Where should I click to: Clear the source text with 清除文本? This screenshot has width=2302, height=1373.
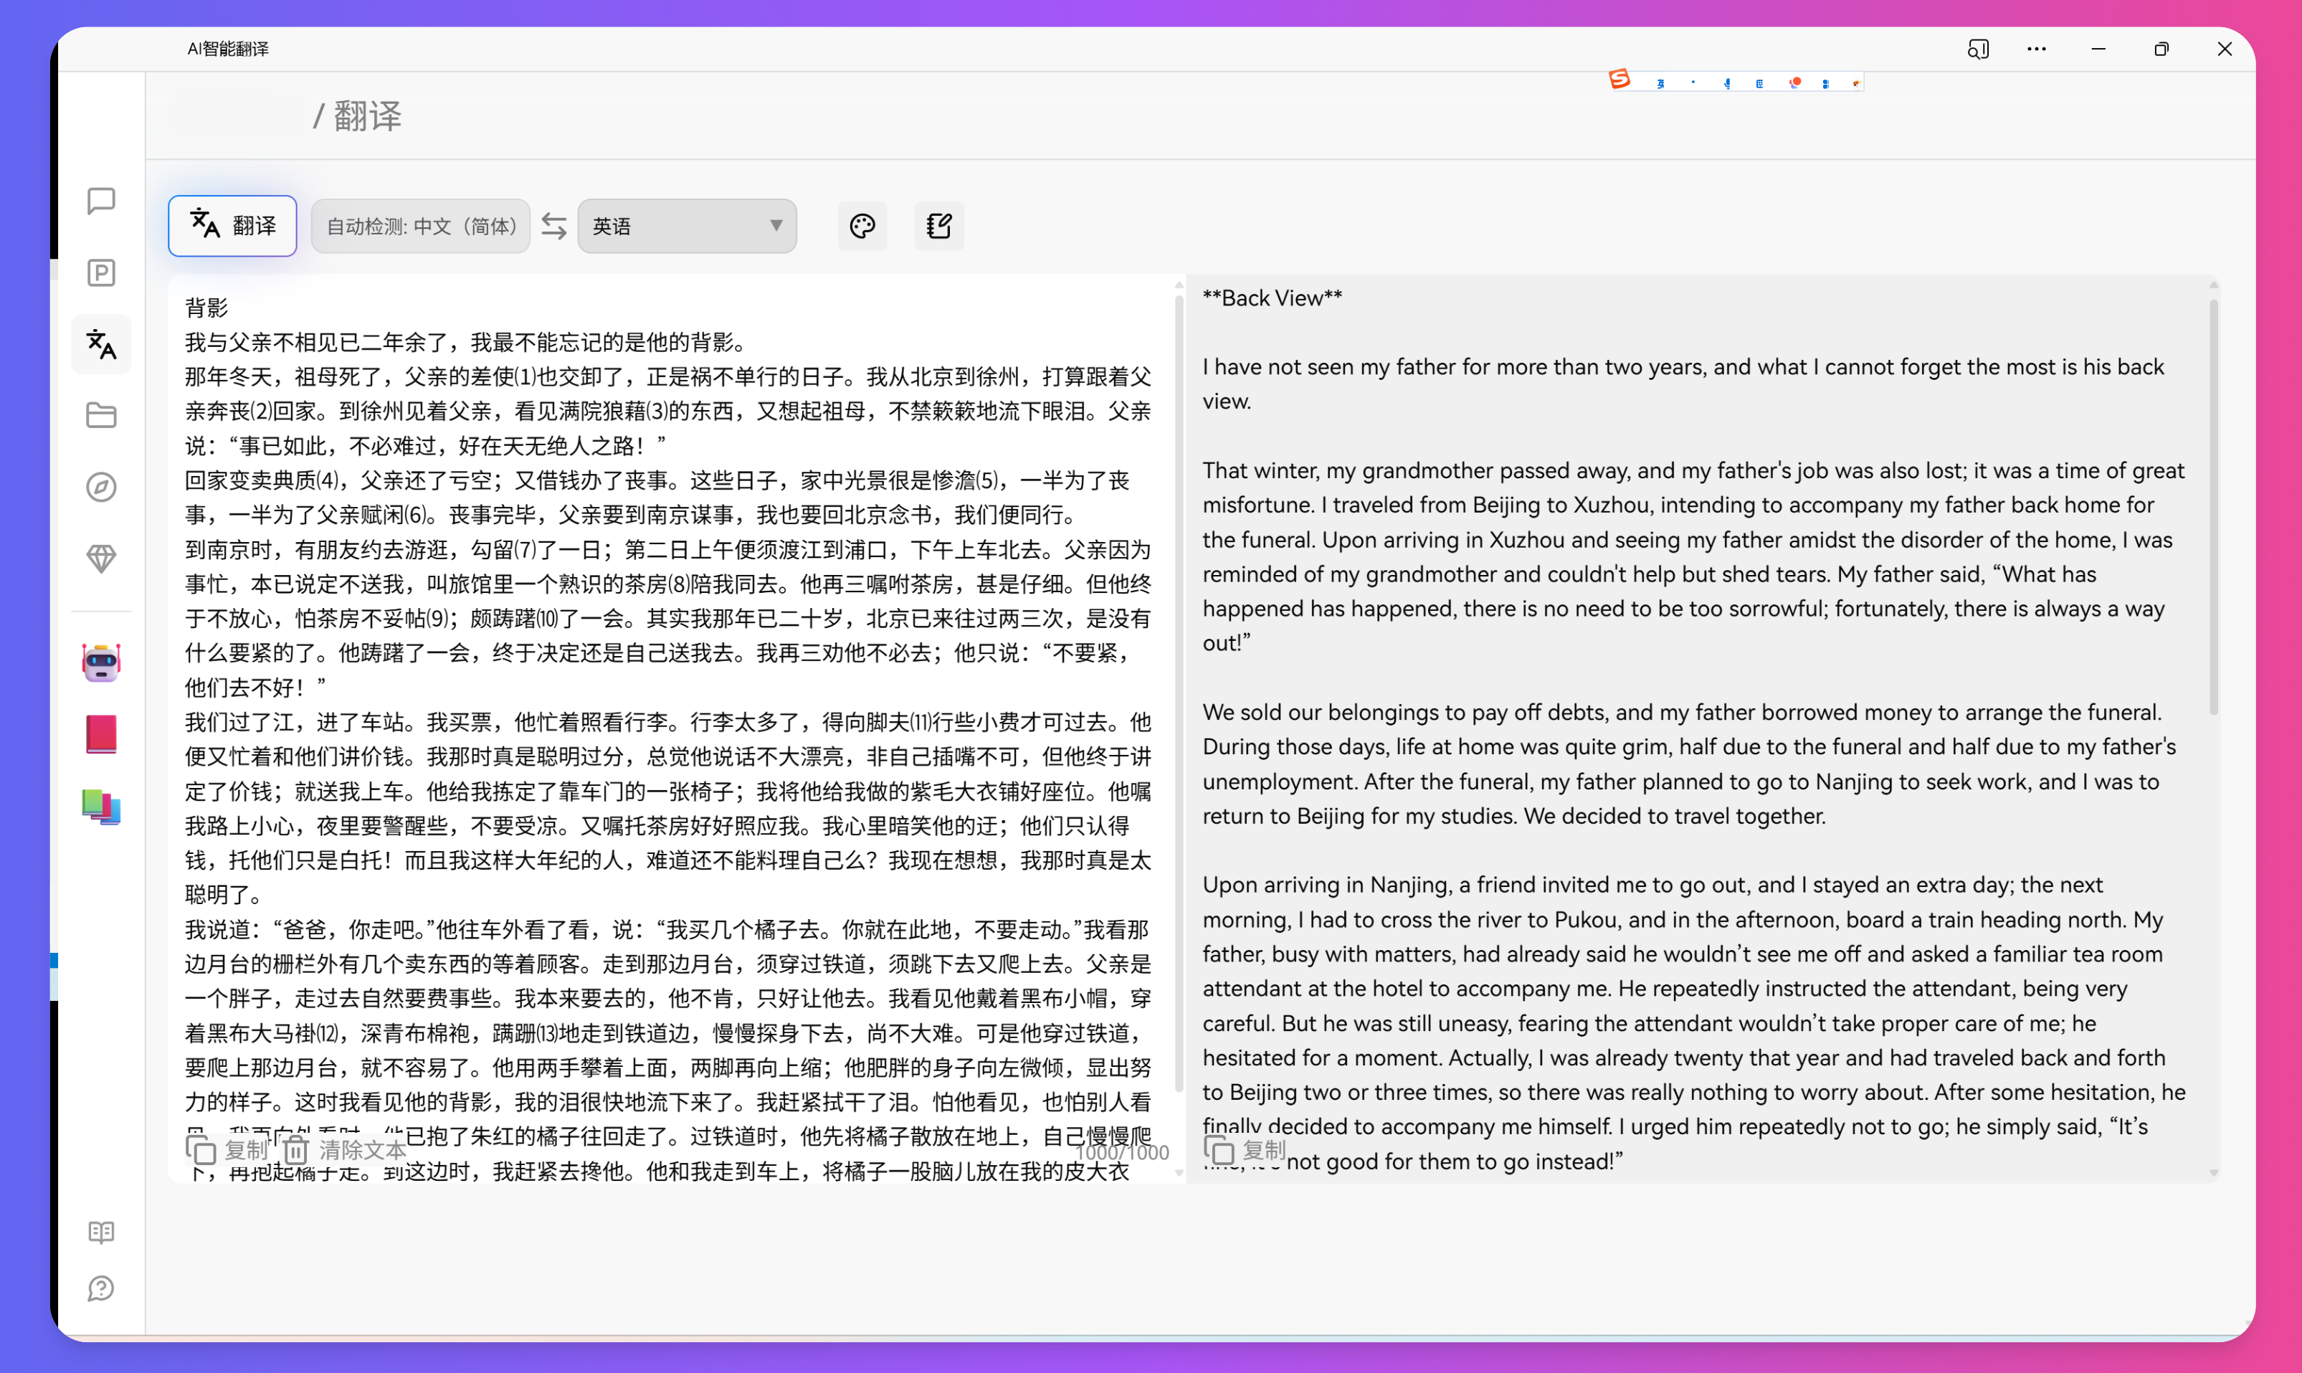point(342,1150)
